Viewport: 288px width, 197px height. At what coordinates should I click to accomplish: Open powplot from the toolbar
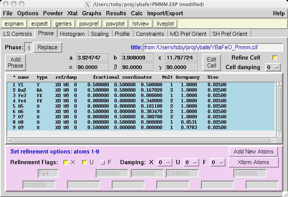[115, 24]
